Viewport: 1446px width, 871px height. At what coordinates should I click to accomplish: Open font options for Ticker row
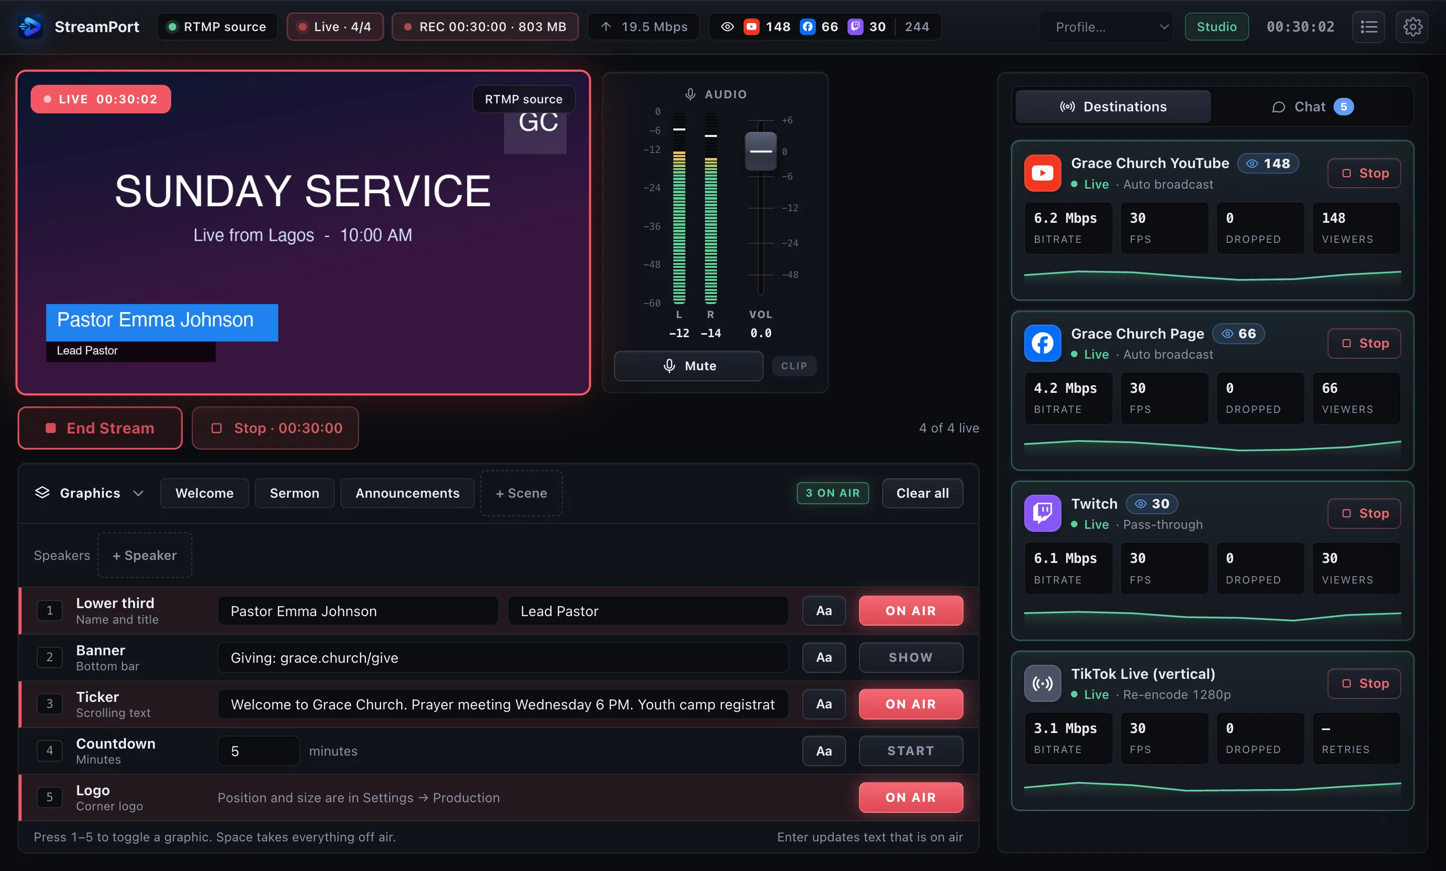point(823,704)
